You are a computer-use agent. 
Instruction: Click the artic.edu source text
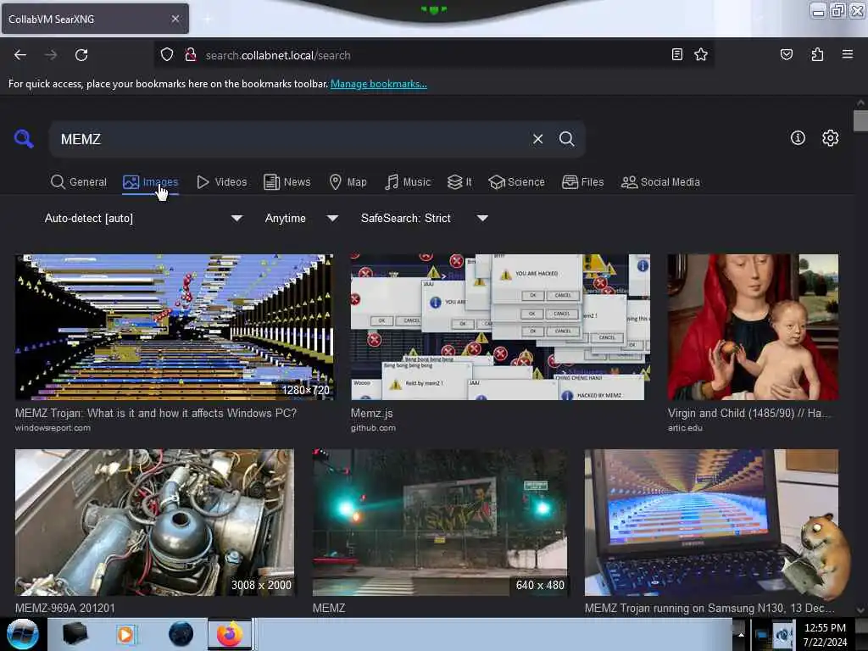coord(685,428)
